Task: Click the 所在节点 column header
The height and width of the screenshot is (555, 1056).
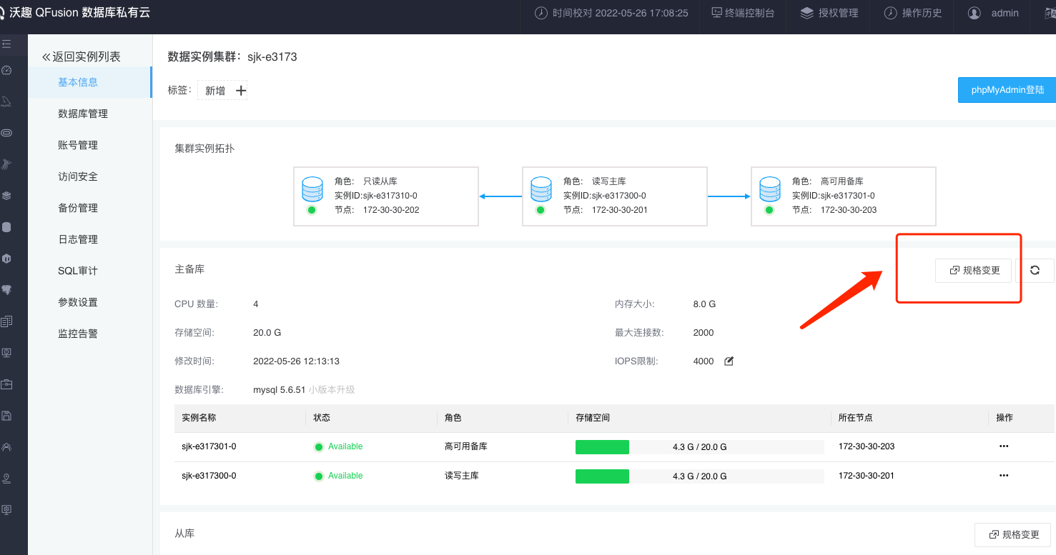Action: pos(856,418)
